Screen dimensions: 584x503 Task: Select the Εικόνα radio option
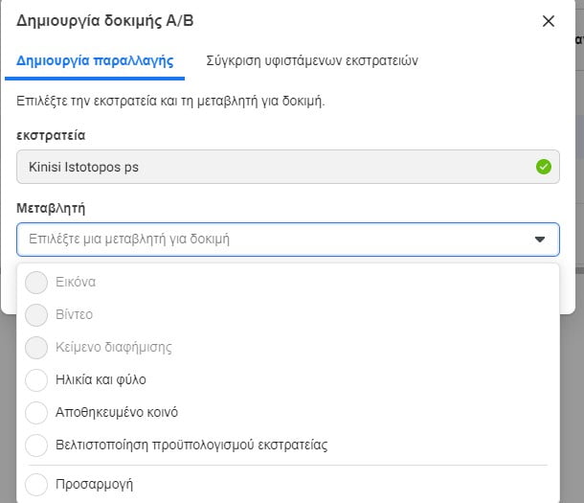[x=36, y=283]
